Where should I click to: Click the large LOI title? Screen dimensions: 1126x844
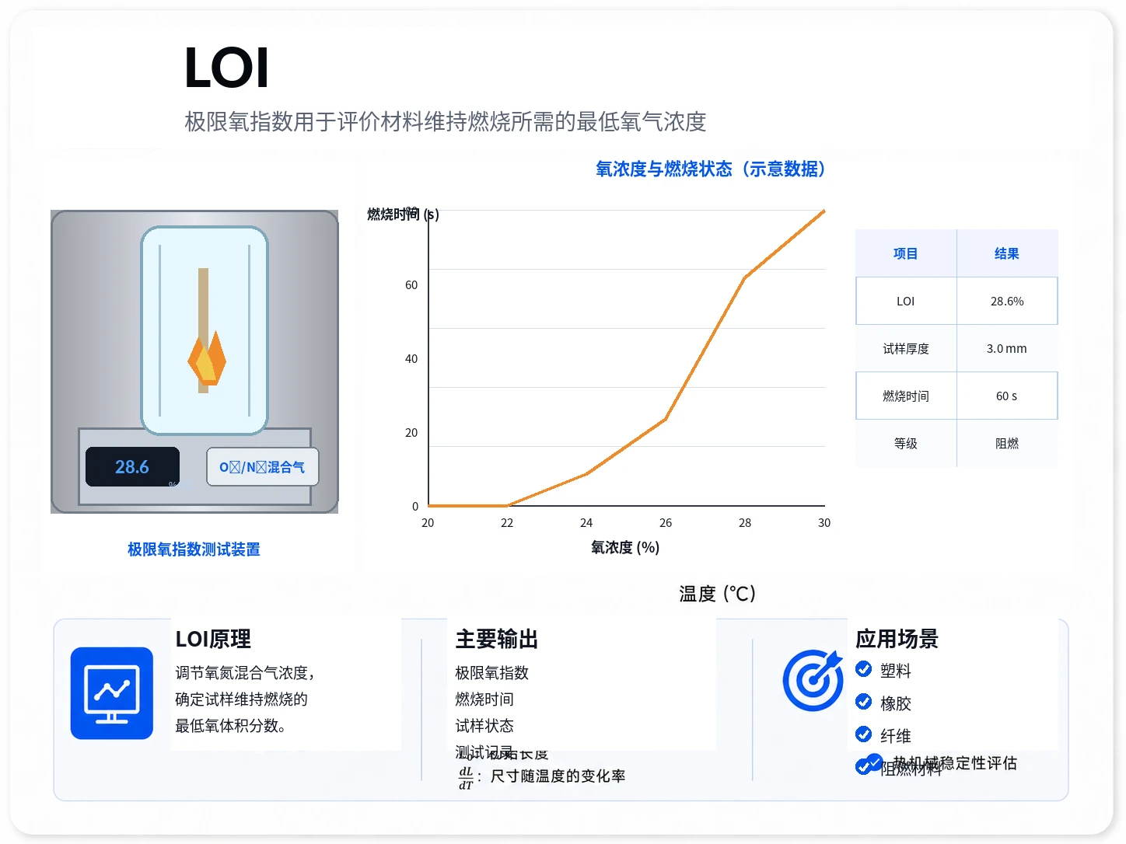[x=226, y=68]
